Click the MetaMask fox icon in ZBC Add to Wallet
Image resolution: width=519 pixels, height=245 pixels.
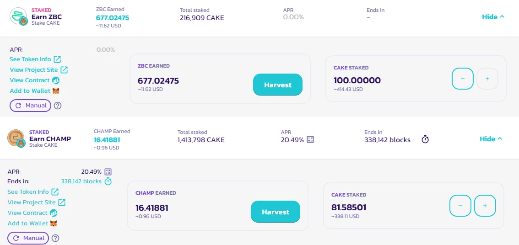(56, 91)
